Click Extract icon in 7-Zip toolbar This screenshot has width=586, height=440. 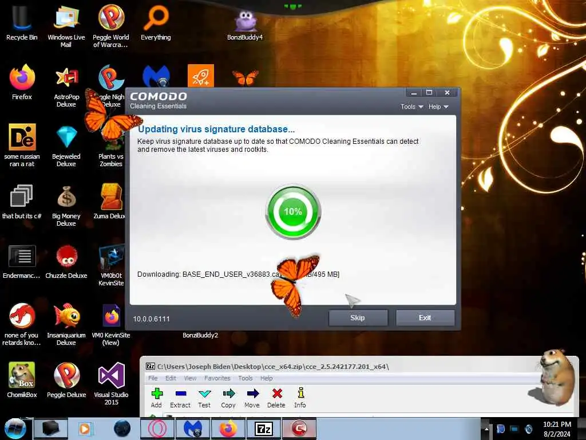tap(180, 398)
